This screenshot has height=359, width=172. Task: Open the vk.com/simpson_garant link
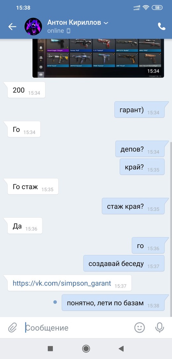pos(62,283)
